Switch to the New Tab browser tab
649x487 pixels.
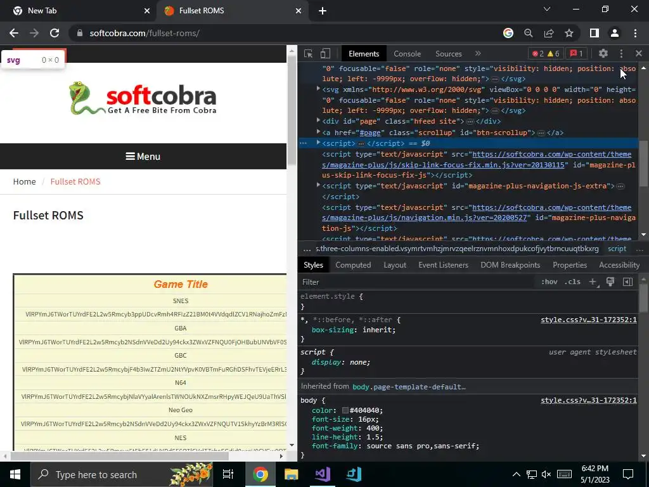78,11
